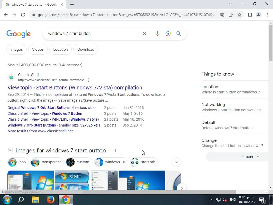Open a new tab with the plus button

(72, 5)
